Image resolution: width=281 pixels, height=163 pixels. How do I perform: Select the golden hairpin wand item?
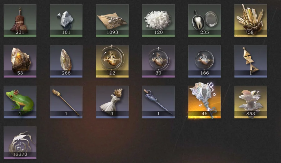[66, 102]
